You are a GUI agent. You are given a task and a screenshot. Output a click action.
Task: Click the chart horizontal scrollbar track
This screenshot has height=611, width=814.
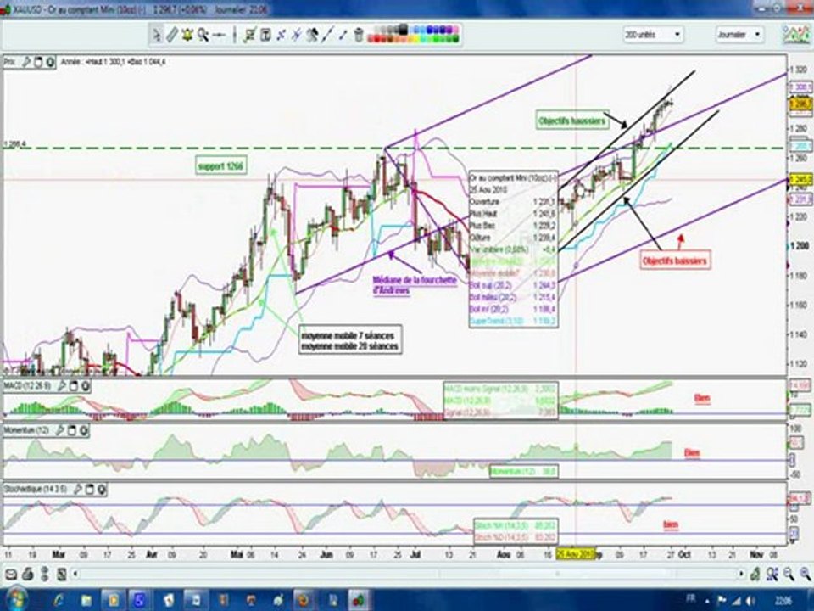tap(408, 575)
